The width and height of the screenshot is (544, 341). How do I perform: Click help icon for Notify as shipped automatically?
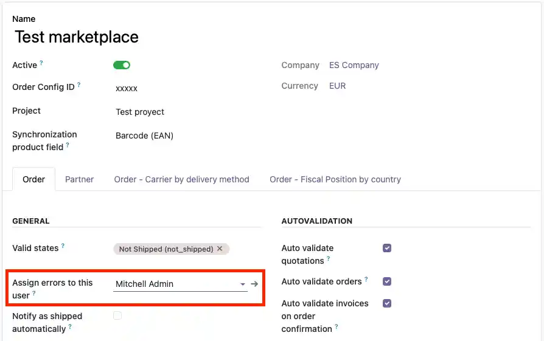[70, 327]
